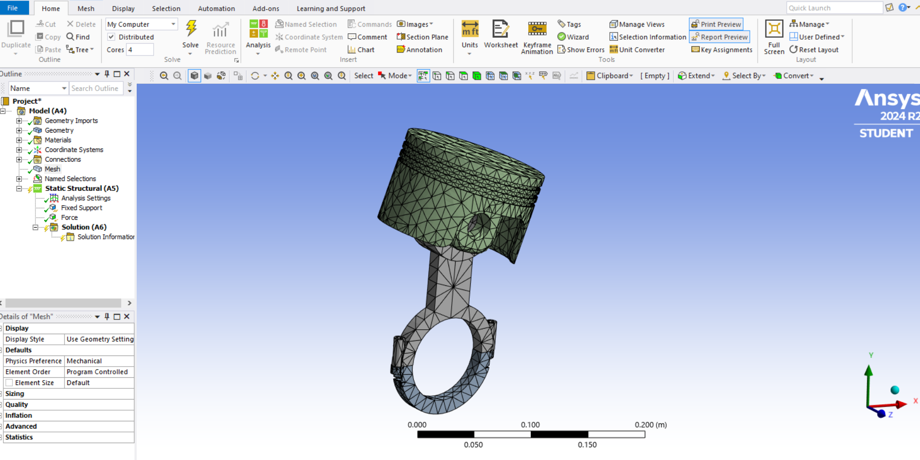
Task: Collapse the Static Structural (A5) node
Action: click(19, 189)
